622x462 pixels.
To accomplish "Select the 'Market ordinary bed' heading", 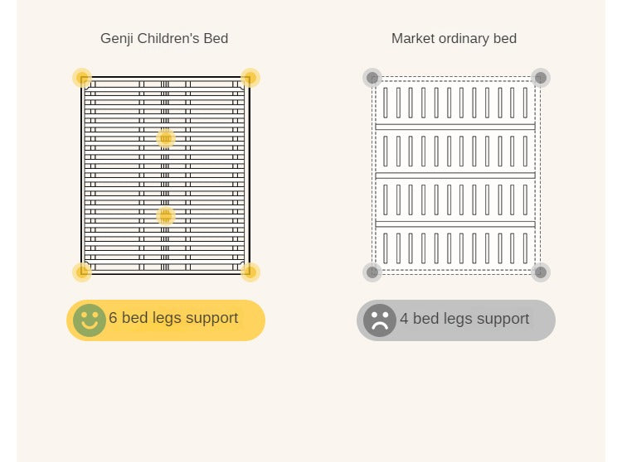I will click(x=454, y=38).
